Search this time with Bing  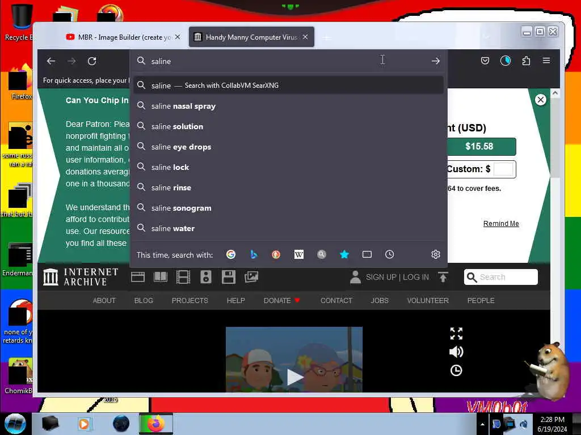pyautogui.click(x=254, y=254)
